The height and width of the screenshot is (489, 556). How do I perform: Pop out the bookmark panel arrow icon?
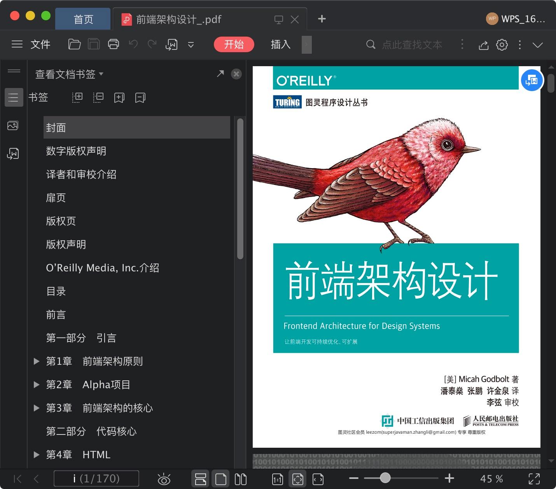[x=220, y=74]
